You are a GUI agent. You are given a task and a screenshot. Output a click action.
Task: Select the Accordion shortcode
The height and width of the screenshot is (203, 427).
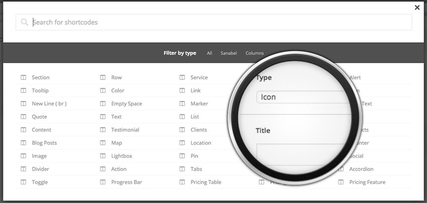coord(361,169)
